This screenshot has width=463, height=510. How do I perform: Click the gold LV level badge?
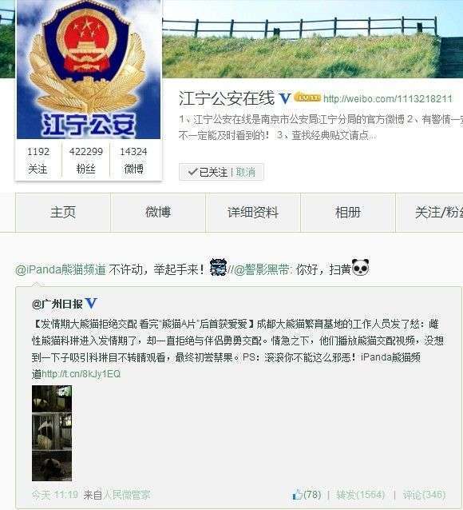tap(307, 98)
